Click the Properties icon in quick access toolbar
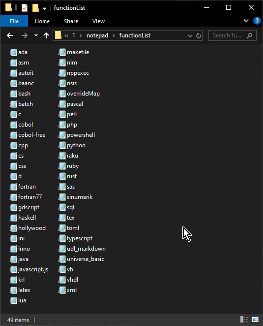The width and height of the screenshot is (263, 326). coord(25,8)
